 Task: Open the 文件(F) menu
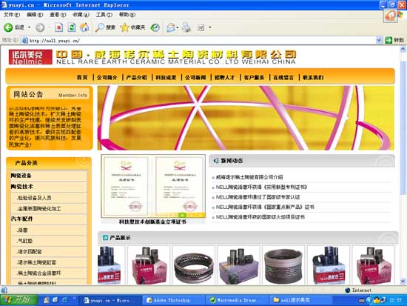pyautogui.click(x=12, y=15)
